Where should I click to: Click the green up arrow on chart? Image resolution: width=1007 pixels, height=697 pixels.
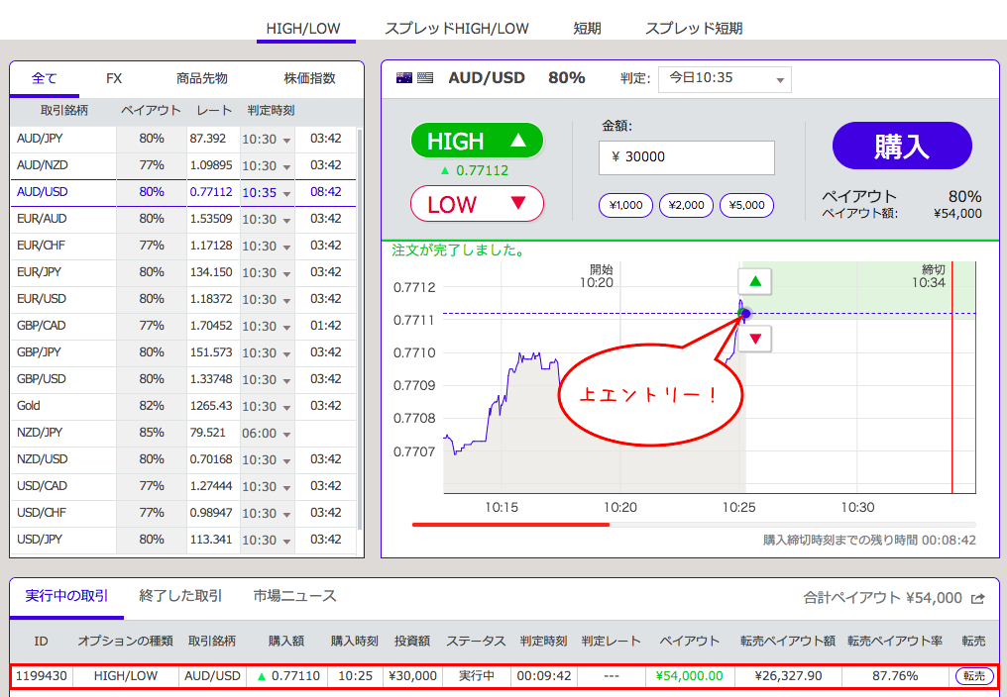click(x=755, y=281)
